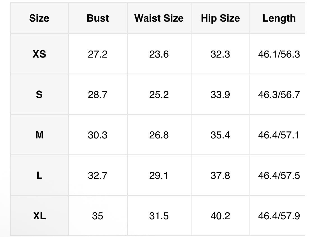
Task: Select the XL size row label
Action: point(39,216)
